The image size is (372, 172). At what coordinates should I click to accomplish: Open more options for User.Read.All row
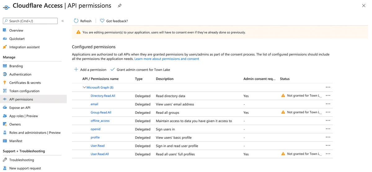point(328,154)
